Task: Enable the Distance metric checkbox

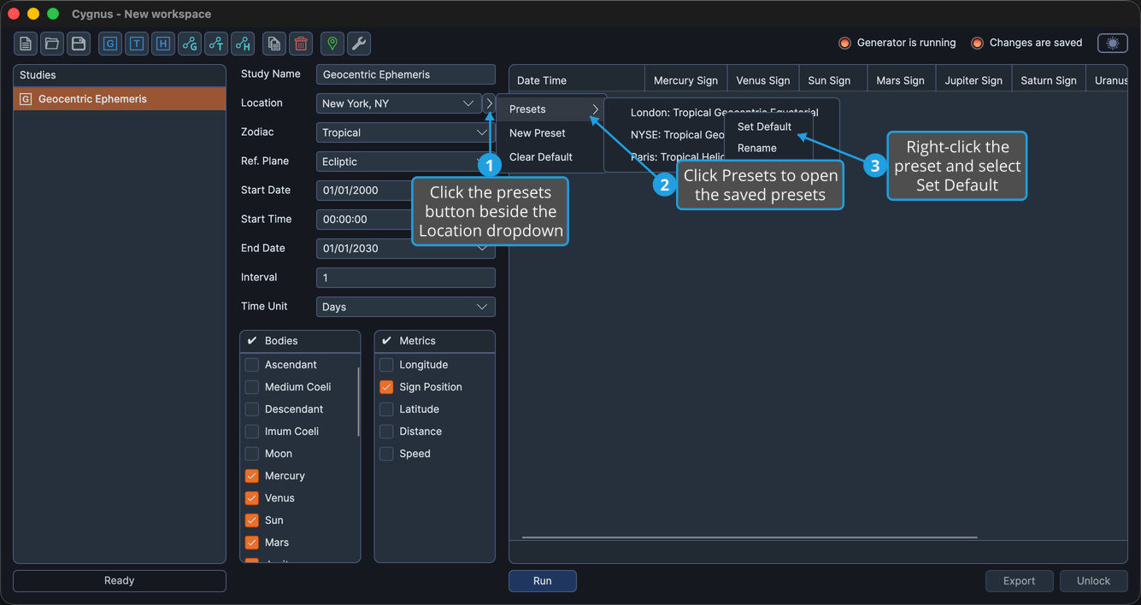Action: (386, 432)
